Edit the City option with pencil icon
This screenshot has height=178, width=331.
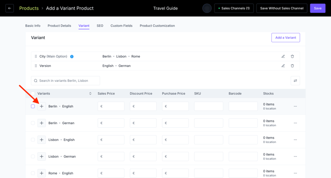[x=283, y=56]
